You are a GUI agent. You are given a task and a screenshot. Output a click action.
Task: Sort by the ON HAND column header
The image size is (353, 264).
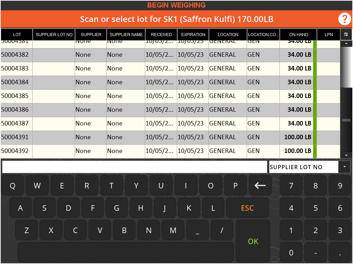(298, 35)
